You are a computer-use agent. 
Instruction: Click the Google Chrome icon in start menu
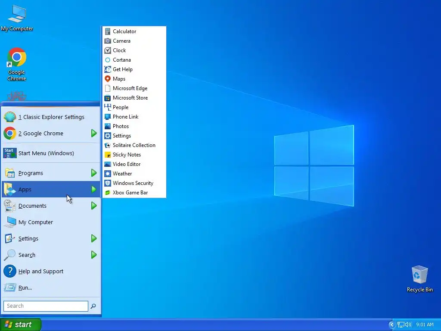coord(10,133)
